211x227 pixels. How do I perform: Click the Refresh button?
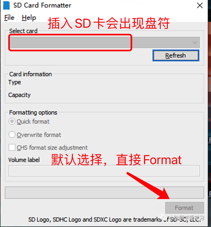(176, 55)
